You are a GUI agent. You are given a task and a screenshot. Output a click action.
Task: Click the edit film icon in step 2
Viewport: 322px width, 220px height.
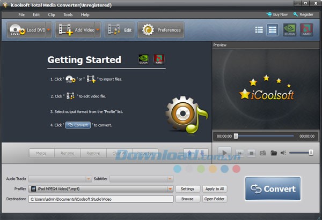pyautogui.click(x=70, y=96)
